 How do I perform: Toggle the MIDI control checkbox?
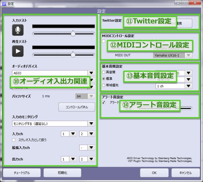(104, 41)
